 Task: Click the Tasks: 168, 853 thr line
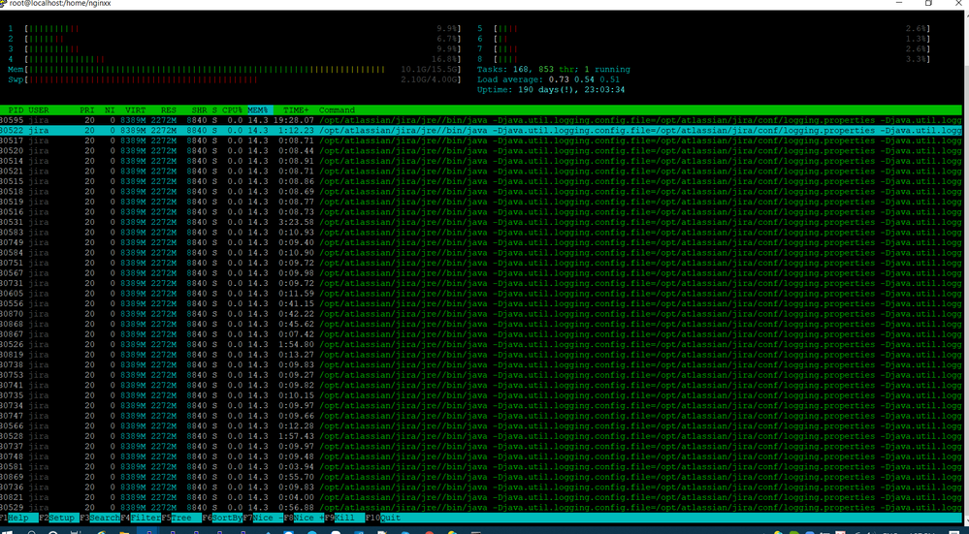(x=553, y=69)
